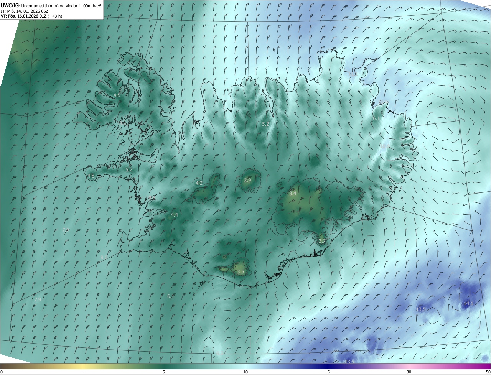Select the 4.8 value label on the map
Image resolution: width=491 pixels, height=375 pixels.
click(91, 176)
